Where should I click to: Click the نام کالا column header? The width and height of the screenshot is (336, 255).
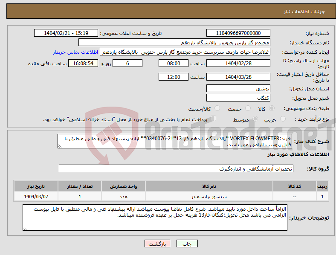tap(209, 186)
